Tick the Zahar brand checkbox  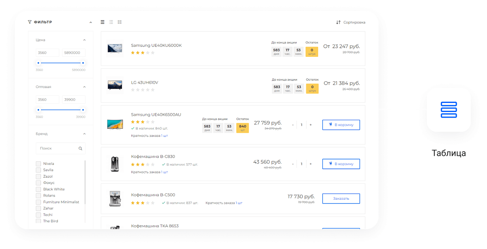38,208
